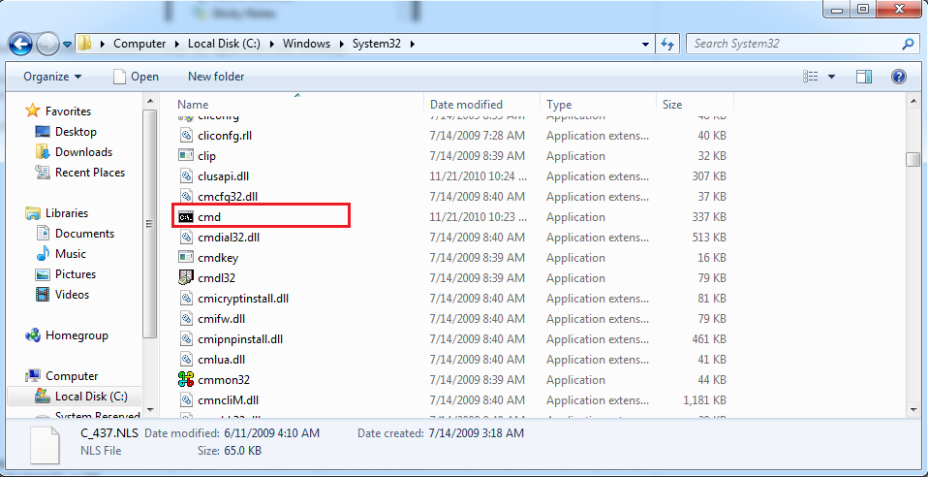This screenshot has height=477, width=928.
Task: Click the Open toolbar button
Action: [136, 77]
